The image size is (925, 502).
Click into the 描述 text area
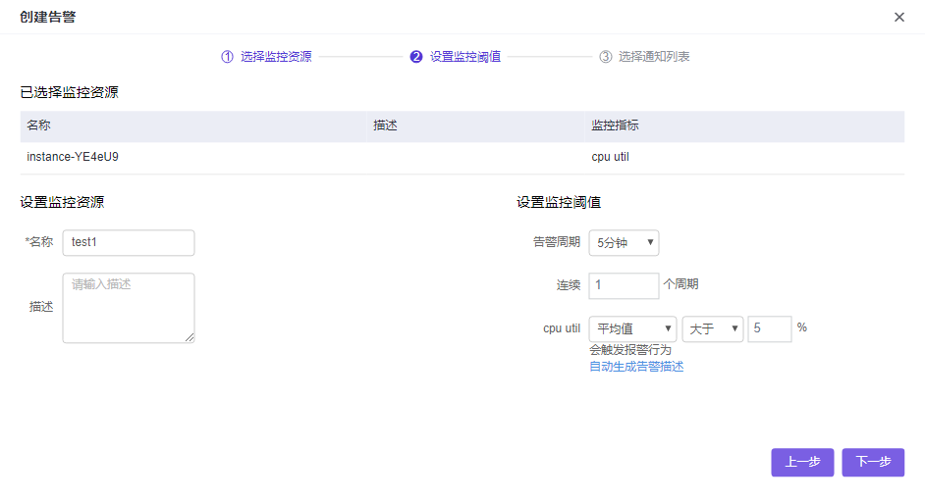tap(128, 307)
